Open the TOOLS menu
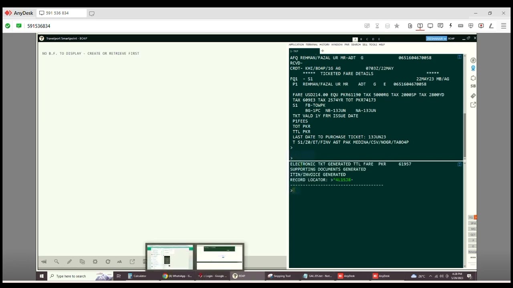 click(x=373, y=44)
